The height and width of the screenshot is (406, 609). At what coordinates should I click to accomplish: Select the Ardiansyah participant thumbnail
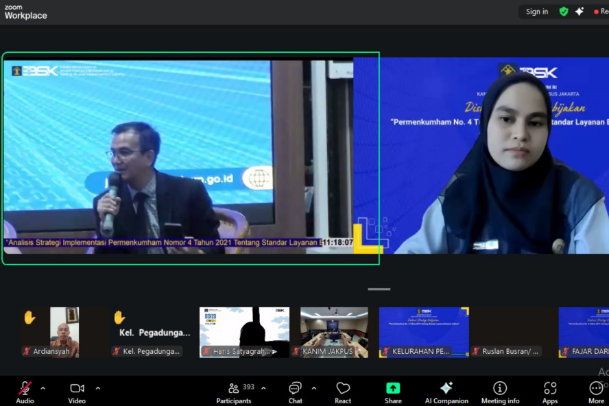[x=64, y=332]
